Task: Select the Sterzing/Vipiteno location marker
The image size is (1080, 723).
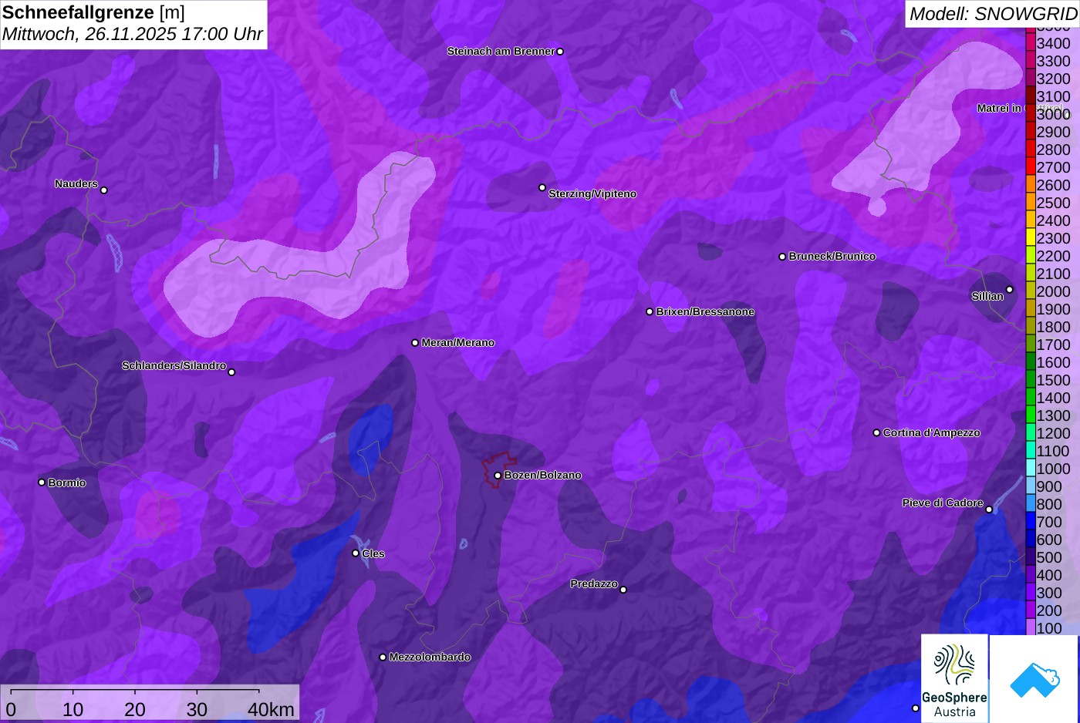Action: [542, 187]
